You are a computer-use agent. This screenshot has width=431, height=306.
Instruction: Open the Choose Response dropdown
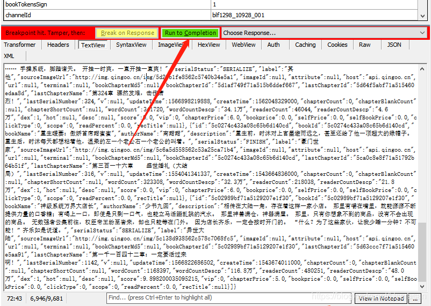pyautogui.click(x=324, y=33)
